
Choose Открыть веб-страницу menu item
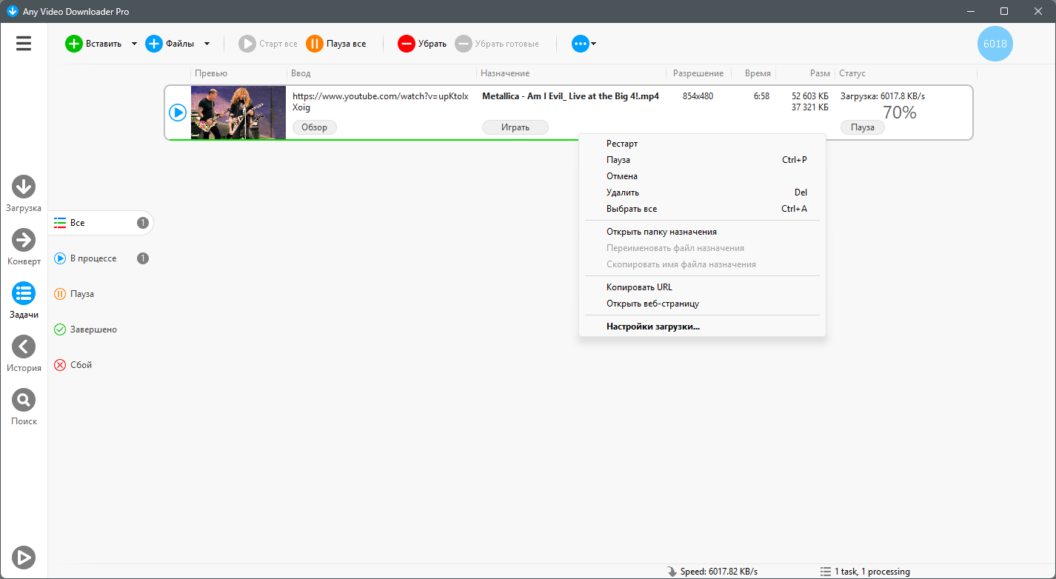702,304
